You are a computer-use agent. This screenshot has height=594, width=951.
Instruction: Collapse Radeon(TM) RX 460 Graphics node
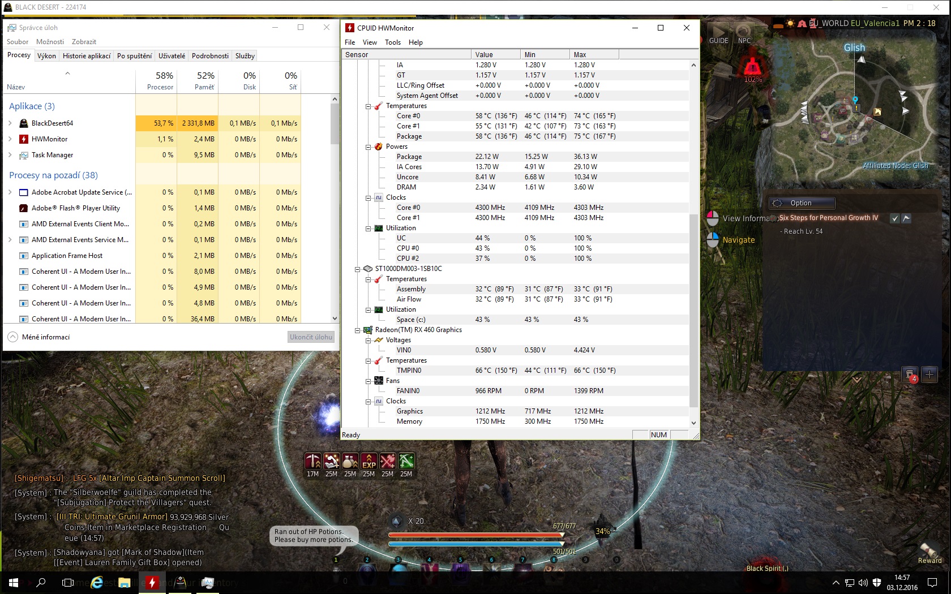[357, 330]
